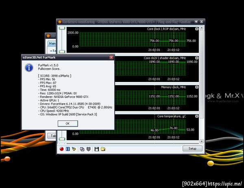The height and width of the screenshot is (188, 244).
Task: Click the Core temperature graph label
Action: tap(172, 116)
